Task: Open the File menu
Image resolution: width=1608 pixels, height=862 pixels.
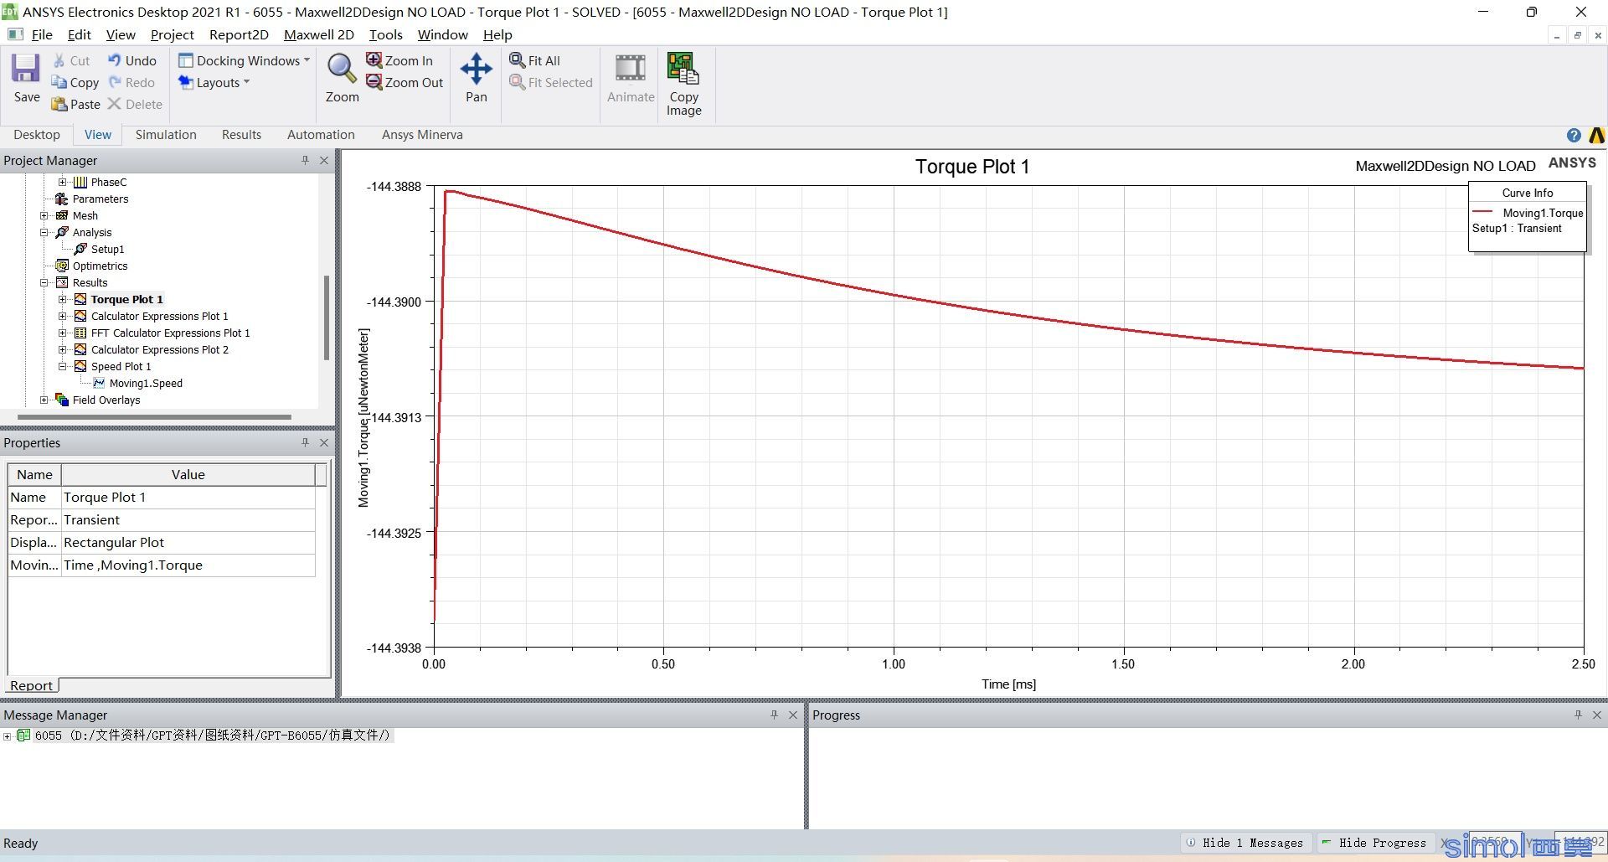Action: [42, 34]
